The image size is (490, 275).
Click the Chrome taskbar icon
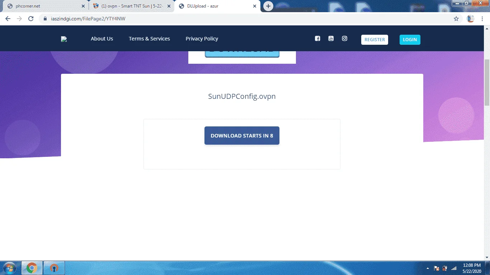(32, 268)
